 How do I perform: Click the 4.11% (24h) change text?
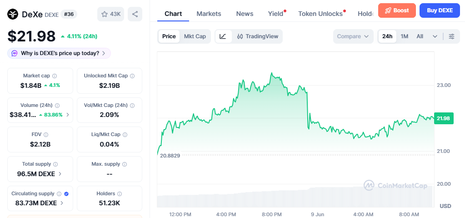tap(82, 36)
